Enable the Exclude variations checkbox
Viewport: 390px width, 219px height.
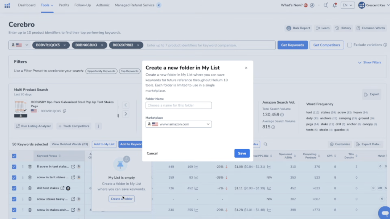click(350, 45)
